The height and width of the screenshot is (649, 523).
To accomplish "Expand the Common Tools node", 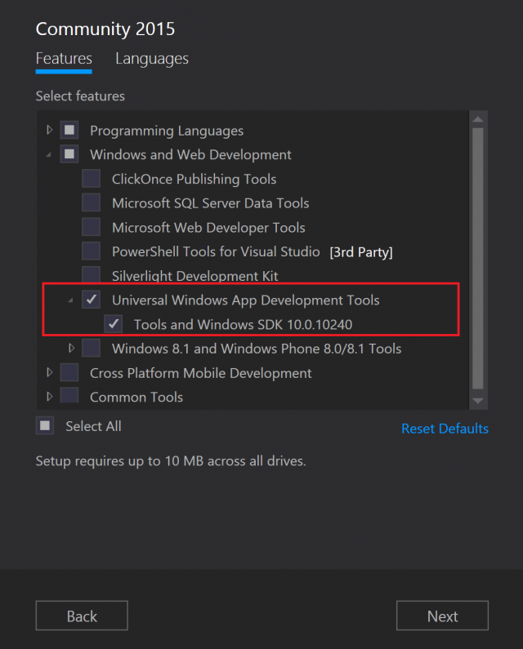I will [50, 397].
